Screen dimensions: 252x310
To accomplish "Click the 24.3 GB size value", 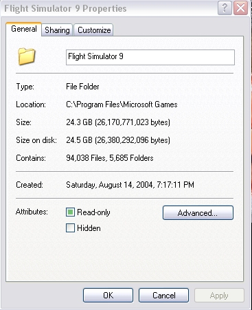I will [118, 122].
